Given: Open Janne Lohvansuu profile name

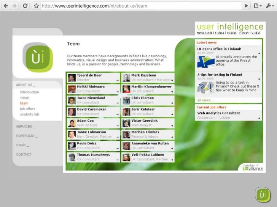Looking at the screenshot, I should pyautogui.click(x=91, y=132).
